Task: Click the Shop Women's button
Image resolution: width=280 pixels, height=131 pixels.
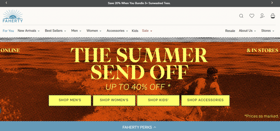Action: coord(114,100)
